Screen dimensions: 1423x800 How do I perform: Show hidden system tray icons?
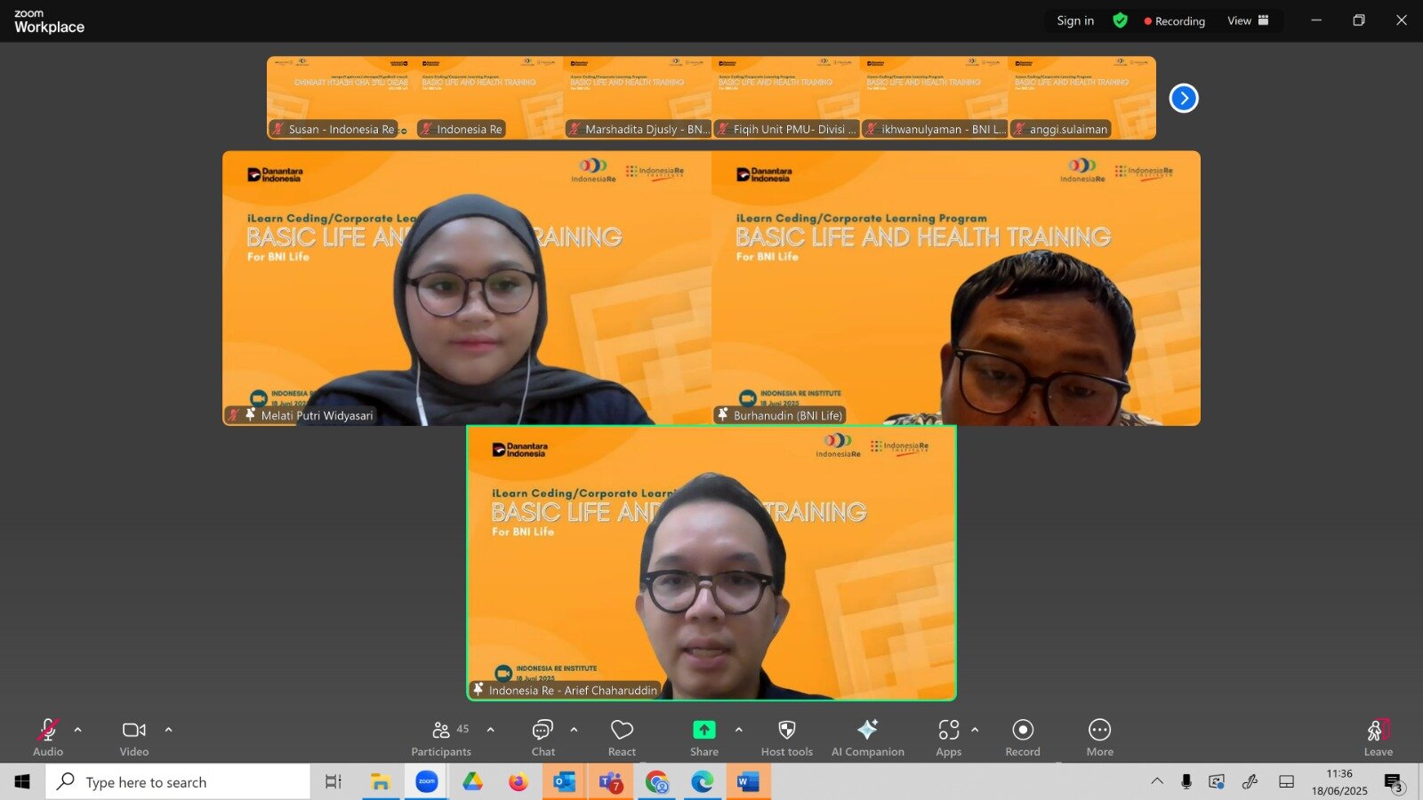click(1157, 781)
